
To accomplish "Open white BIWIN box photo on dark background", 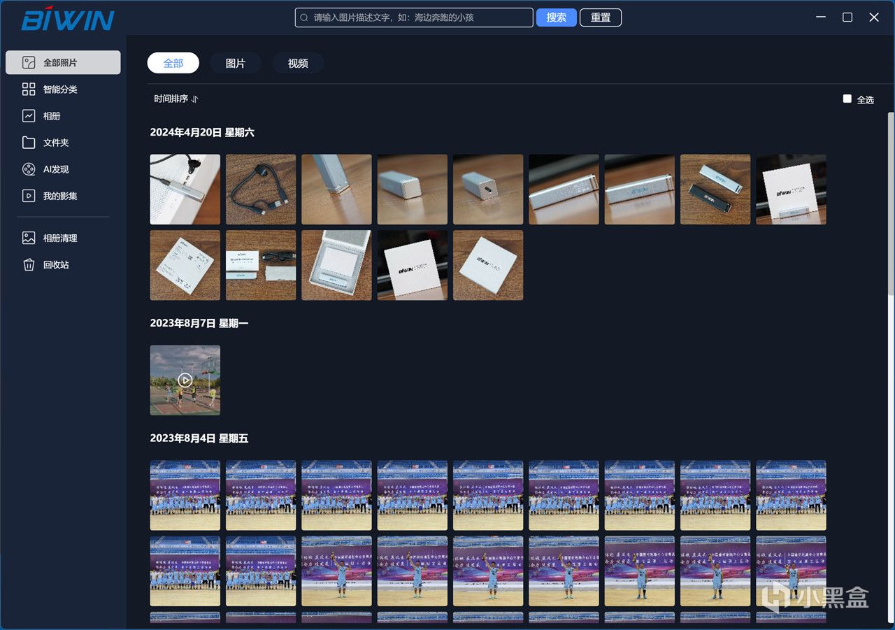I will (413, 265).
